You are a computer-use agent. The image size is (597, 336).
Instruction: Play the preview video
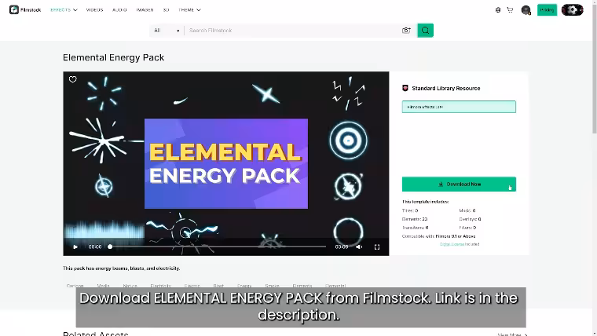click(x=75, y=247)
